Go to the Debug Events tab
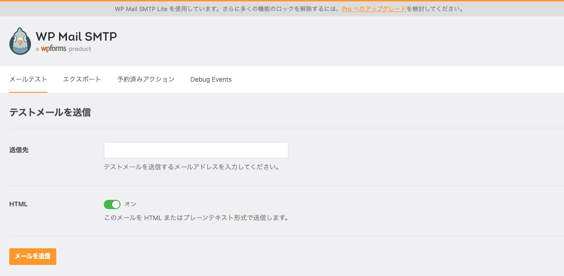This screenshot has height=276, width=564. pyautogui.click(x=211, y=79)
